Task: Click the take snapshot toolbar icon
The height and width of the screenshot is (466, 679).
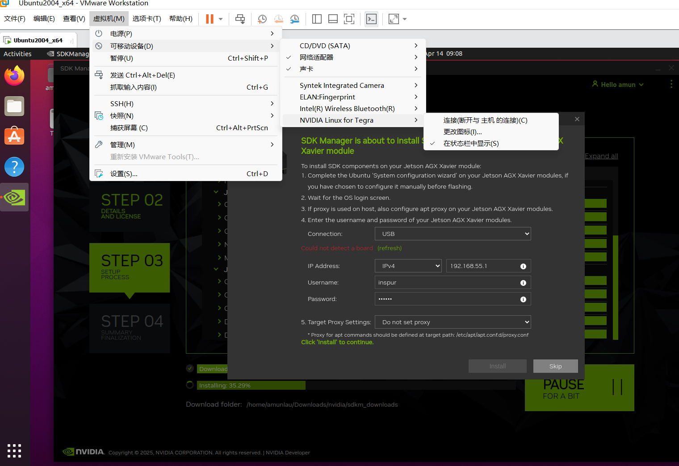Action: [x=262, y=19]
